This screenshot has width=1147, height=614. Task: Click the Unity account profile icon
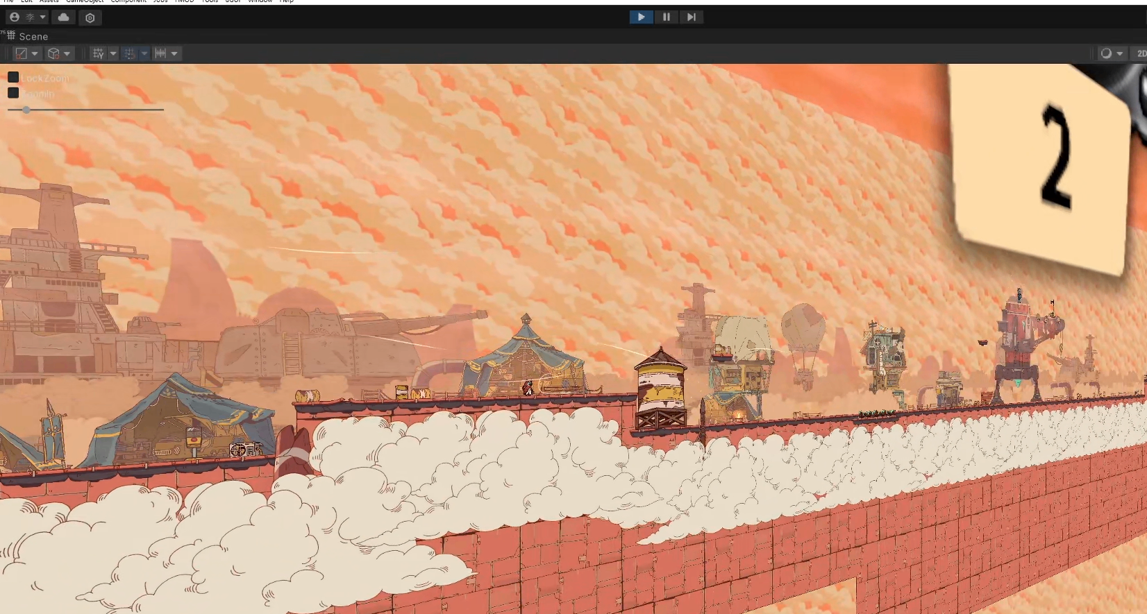15,17
